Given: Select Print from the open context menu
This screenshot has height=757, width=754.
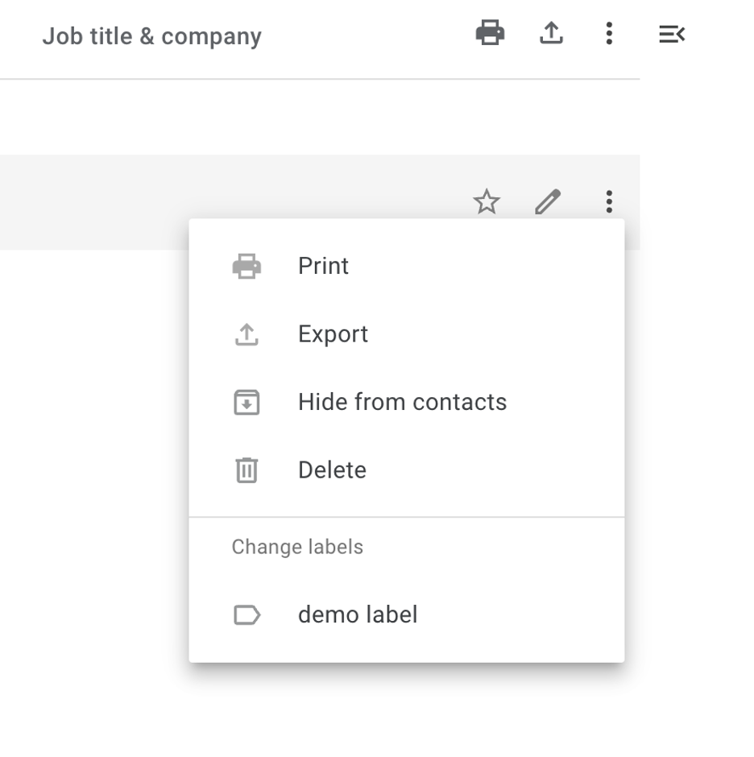Looking at the screenshot, I should click(323, 266).
